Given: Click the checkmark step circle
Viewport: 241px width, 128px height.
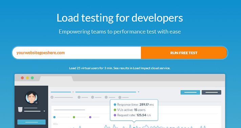Looking at the screenshot, I should pos(52,97).
